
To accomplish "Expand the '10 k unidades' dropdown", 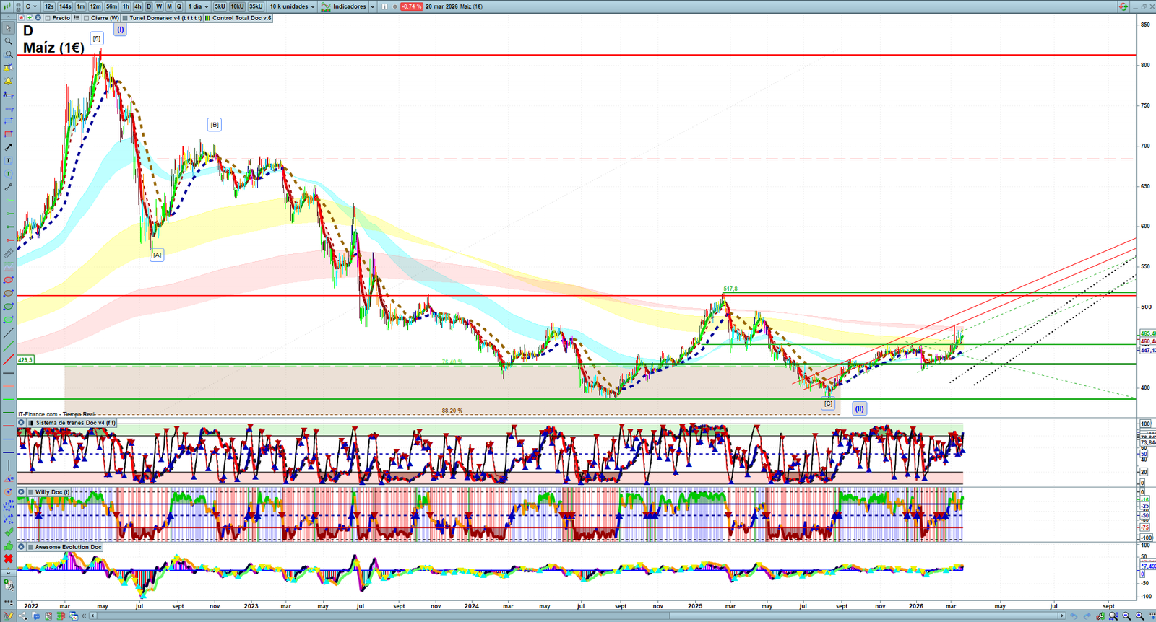I will [x=292, y=6].
